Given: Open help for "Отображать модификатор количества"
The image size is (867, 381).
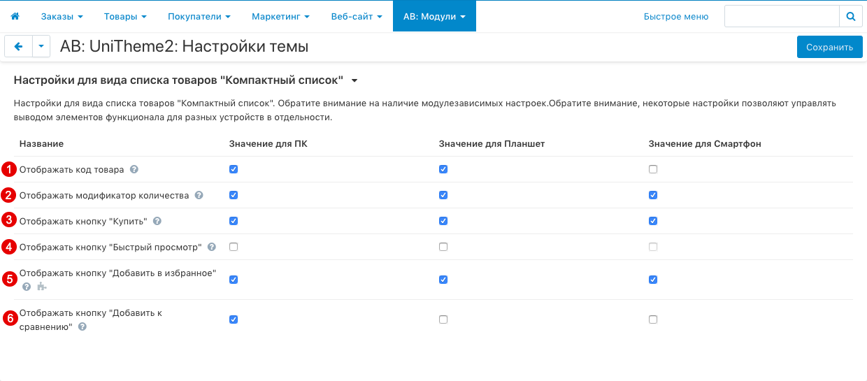Looking at the screenshot, I should (x=199, y=195).
